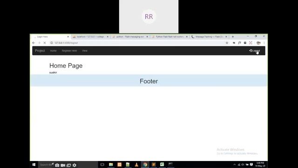Switch to the Message Flashing Flask Docs tab
The width and height of the screenshot is (298, 168).
209,36
